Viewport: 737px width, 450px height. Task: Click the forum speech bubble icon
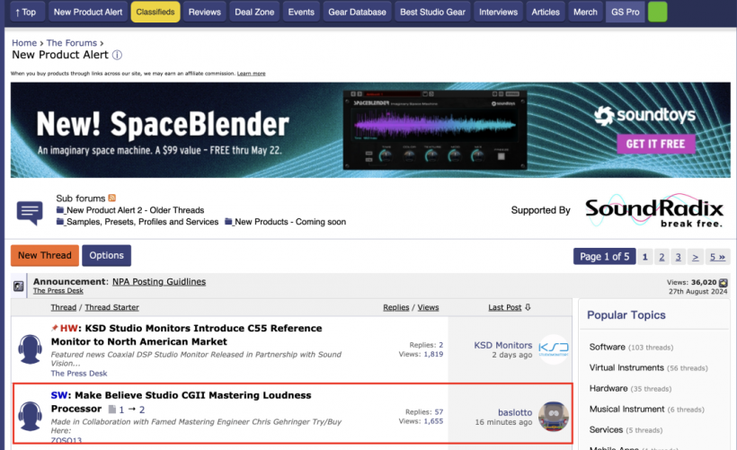[x=30, y=213]
